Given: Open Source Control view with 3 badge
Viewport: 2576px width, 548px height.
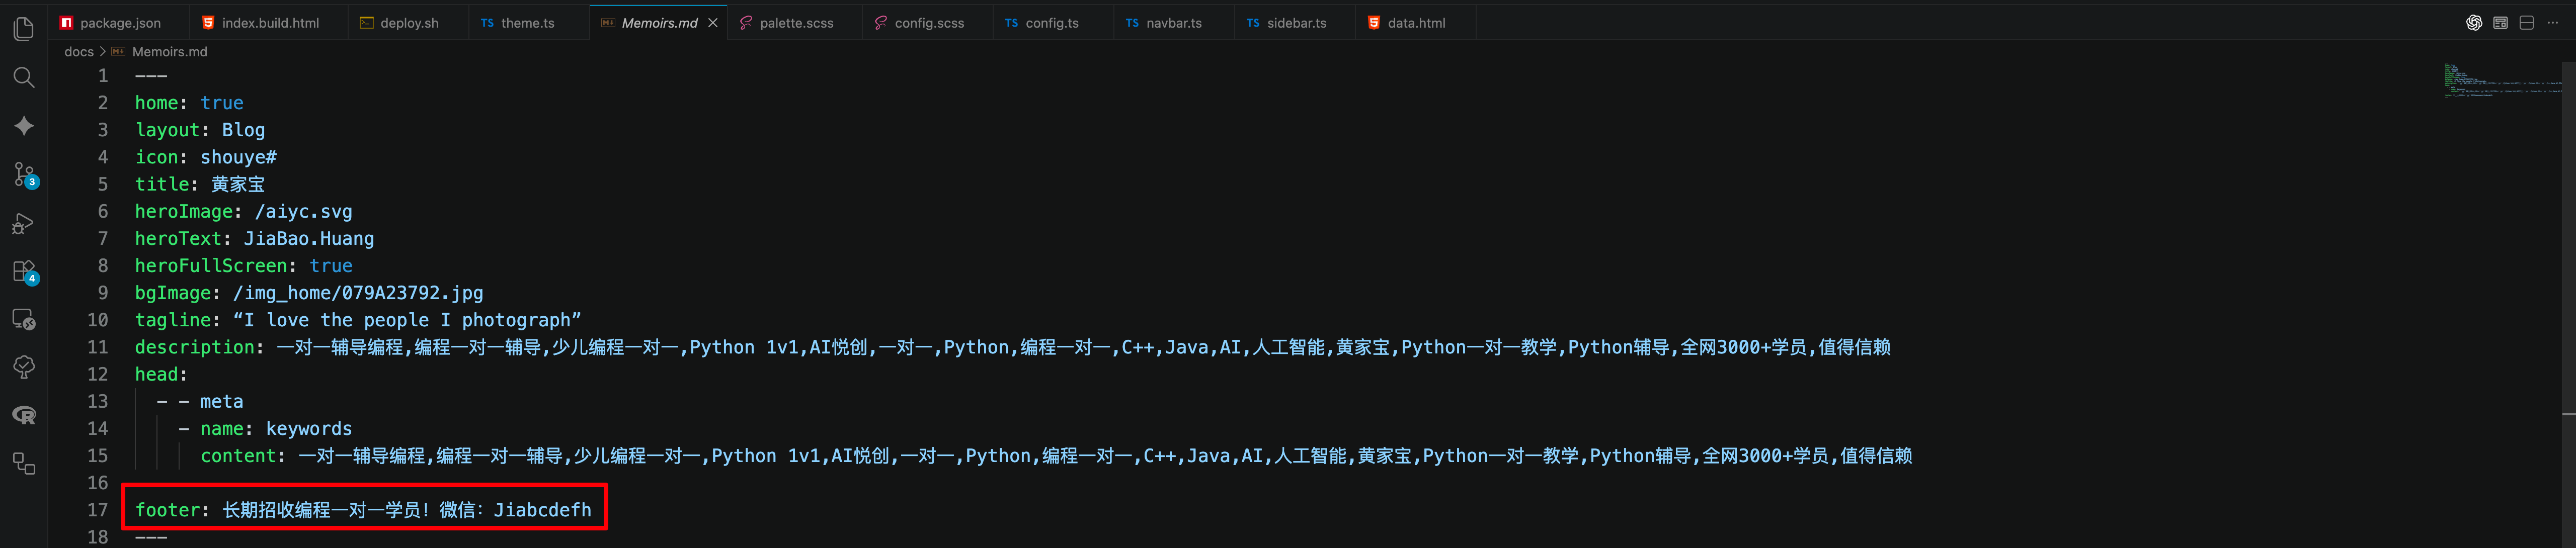Looking at the screenshot, I should click(24, 174).
